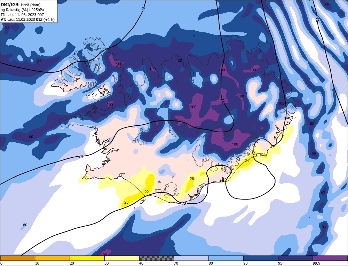This screenshot has width=348, height=266.
Task: Click the '23' humidity value on the map
Action: [x=126, y=202]
